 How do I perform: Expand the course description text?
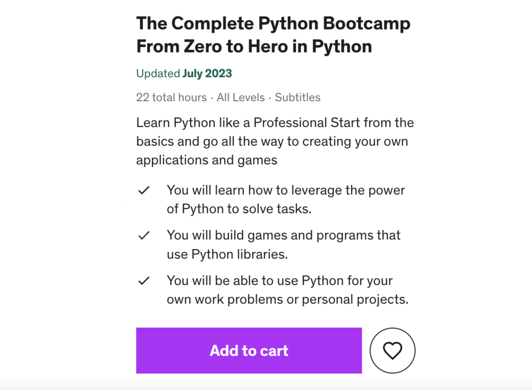click(274, 141)
